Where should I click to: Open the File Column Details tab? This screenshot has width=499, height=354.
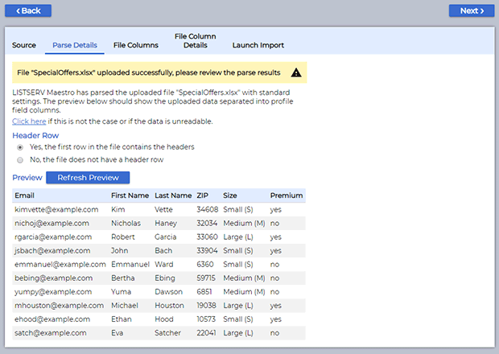click(195, 41)
